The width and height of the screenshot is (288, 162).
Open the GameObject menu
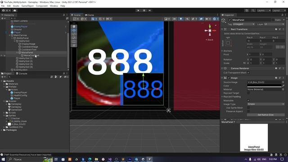tap(27, 6)
